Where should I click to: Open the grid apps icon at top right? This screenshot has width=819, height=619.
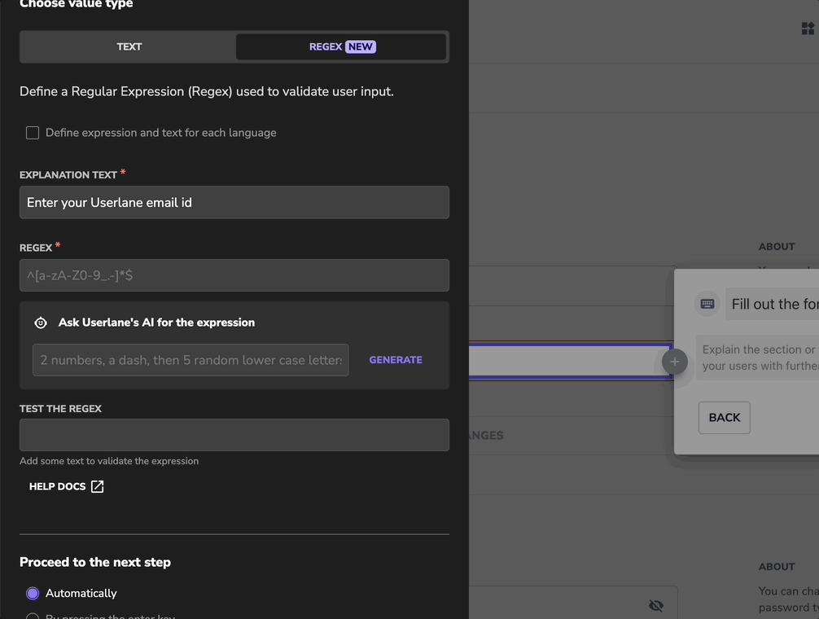[x=808, y=29]
